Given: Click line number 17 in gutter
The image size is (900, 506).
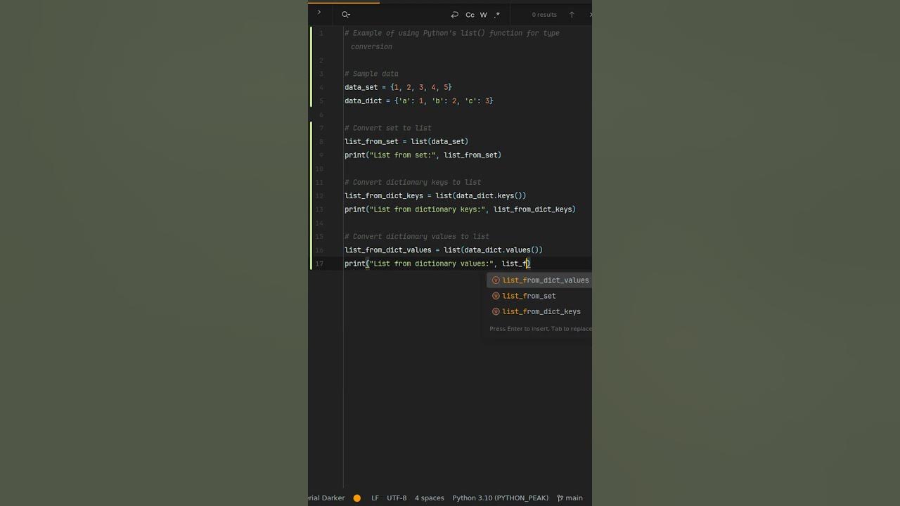Looking at the screenshot, I should coord(319,264).
